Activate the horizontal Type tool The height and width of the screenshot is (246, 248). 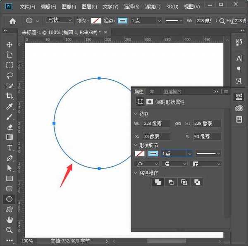click(9, 148)
